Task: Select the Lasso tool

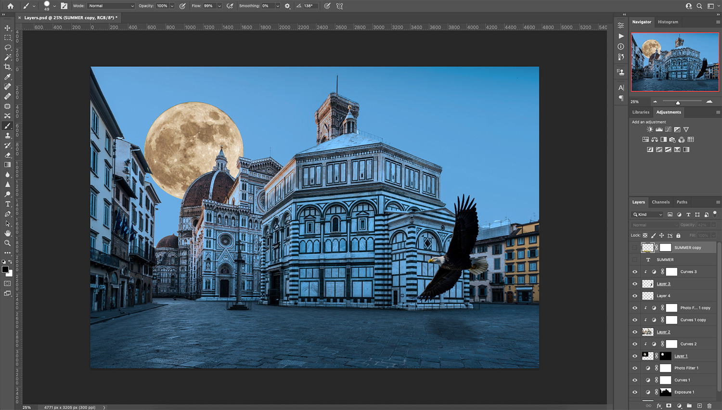Action: pos(7,47)
